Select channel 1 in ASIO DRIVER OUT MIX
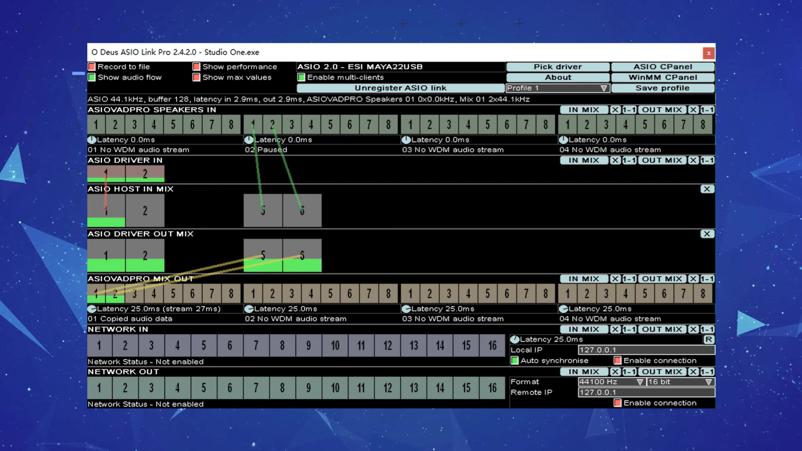 tap(106, 255)
